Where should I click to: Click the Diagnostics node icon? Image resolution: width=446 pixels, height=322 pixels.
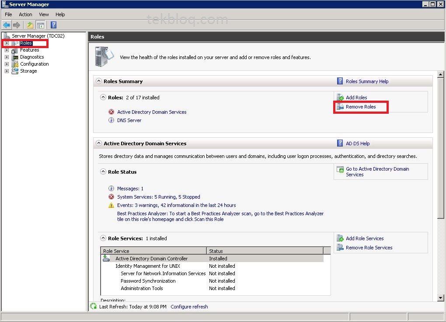15,57
